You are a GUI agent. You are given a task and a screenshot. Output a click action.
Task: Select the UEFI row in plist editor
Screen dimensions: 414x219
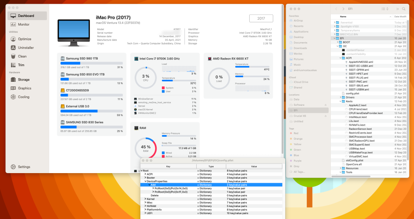(x=212, y=213)
